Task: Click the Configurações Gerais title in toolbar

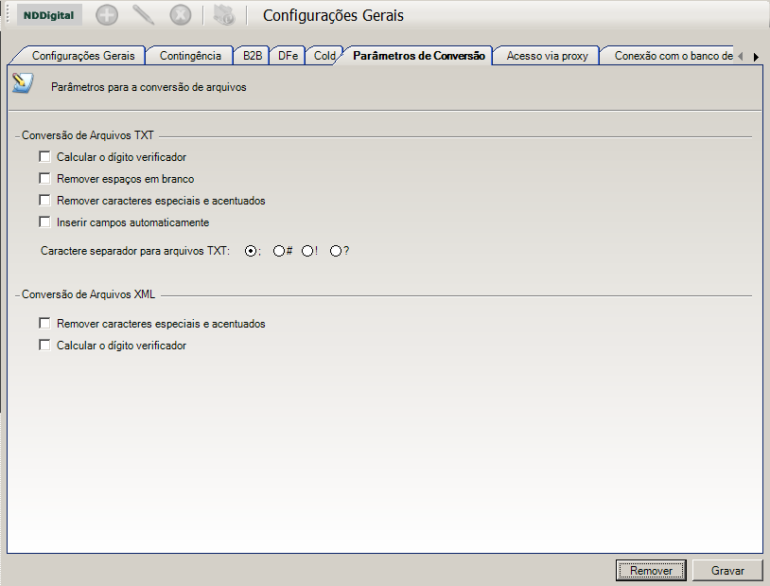Action: 333,15
